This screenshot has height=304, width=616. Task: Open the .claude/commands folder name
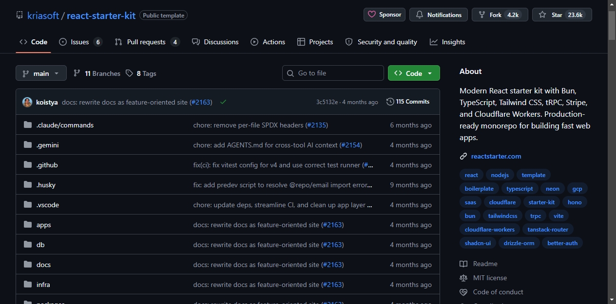point(65,125)
